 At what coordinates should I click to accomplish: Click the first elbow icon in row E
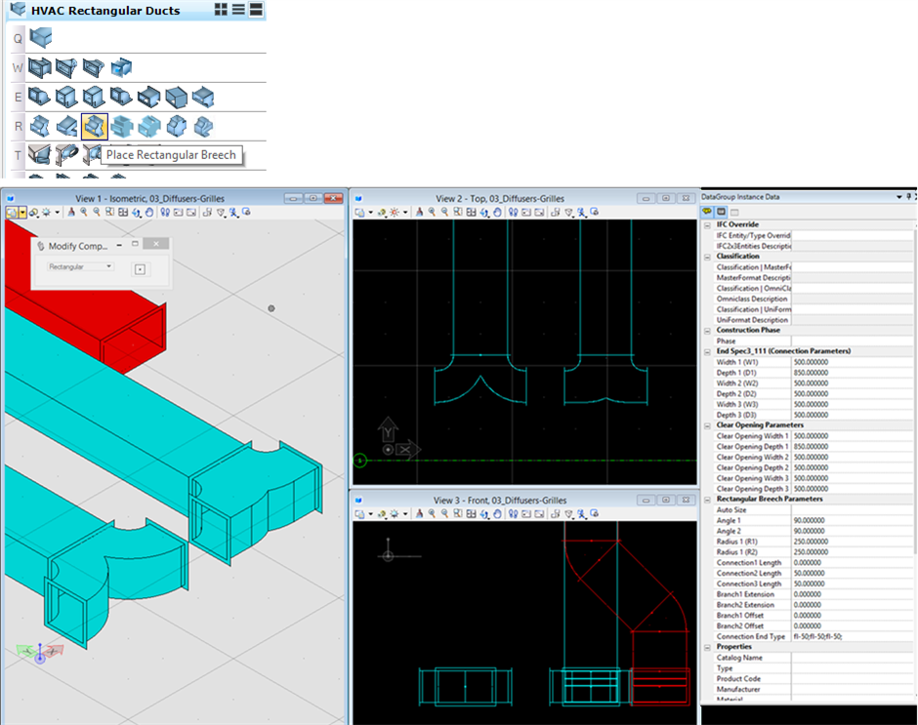pos(40,97)
